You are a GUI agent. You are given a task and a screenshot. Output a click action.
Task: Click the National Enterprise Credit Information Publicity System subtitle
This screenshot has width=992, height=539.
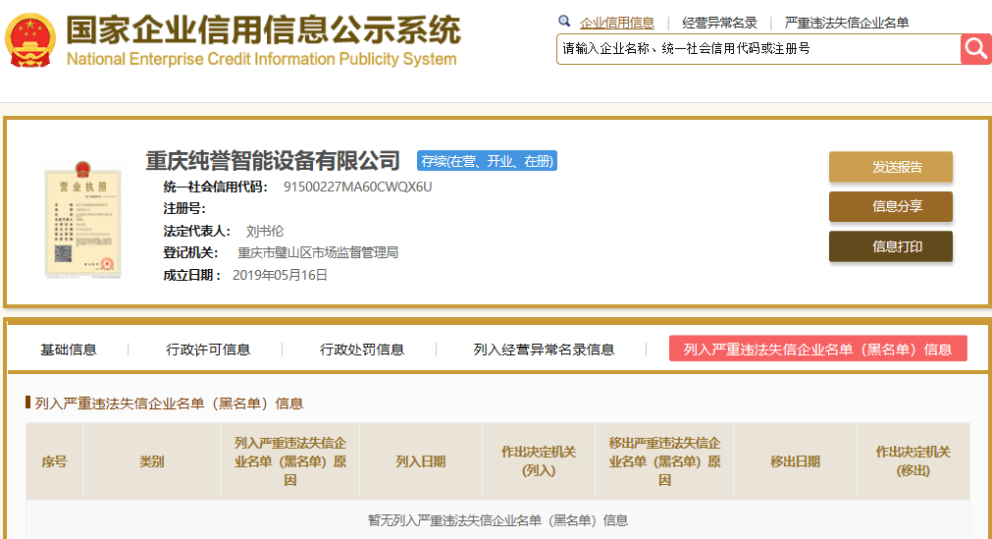(261, 59)
